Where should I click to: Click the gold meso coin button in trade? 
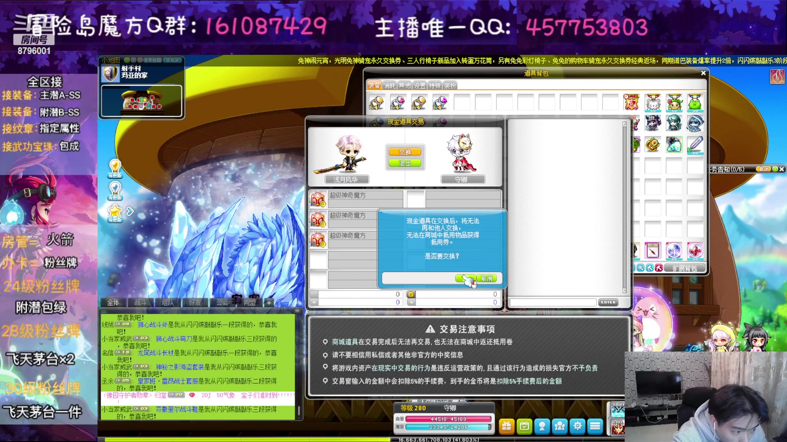point(411,294)
